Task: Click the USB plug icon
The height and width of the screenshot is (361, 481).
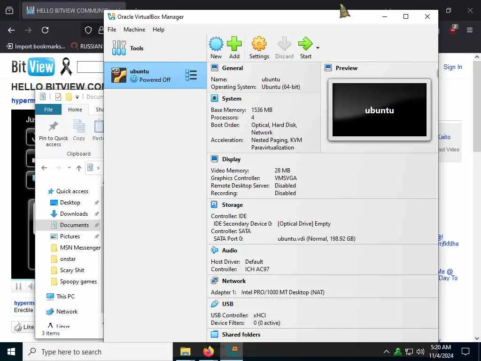Action: (x=214, y=304)
